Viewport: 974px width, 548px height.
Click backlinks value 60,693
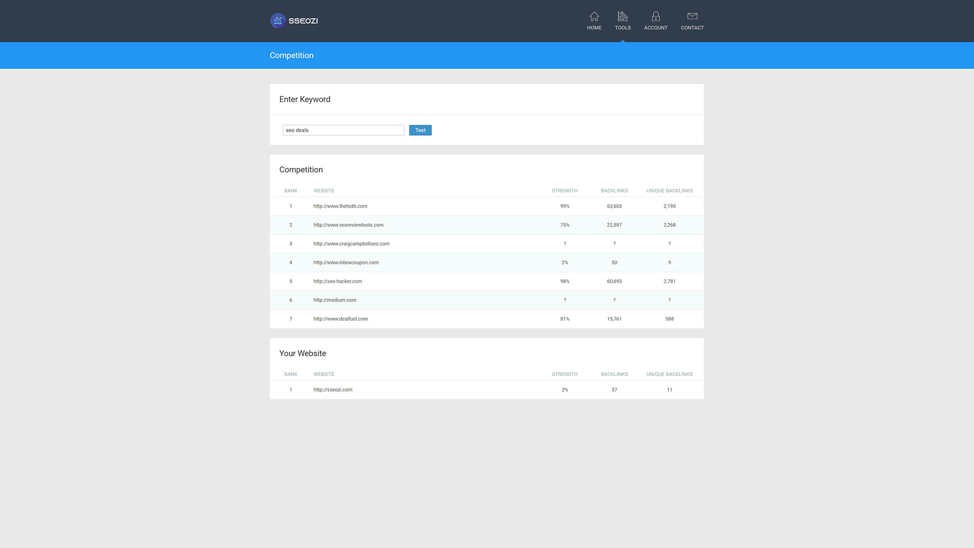pyautogui.click(x=614, y=282)
